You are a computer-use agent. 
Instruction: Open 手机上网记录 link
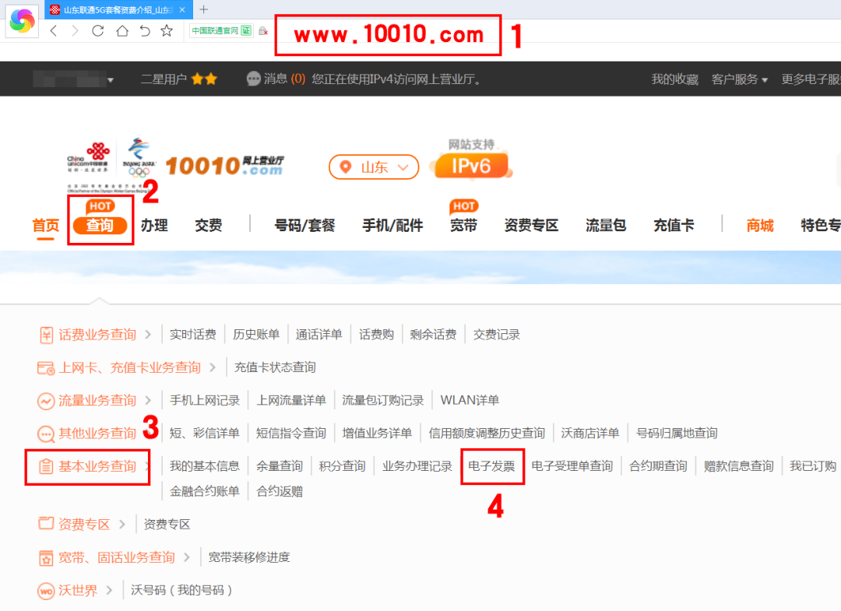pos(204,400)
